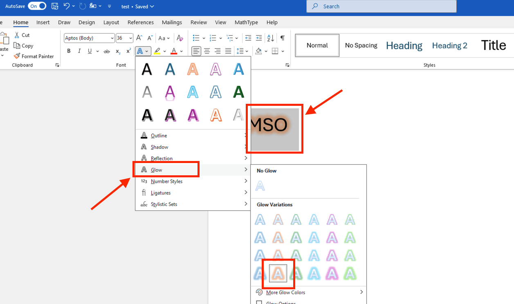514x304 pixels.
Task: Click the Sort icon
Action: 270,38
